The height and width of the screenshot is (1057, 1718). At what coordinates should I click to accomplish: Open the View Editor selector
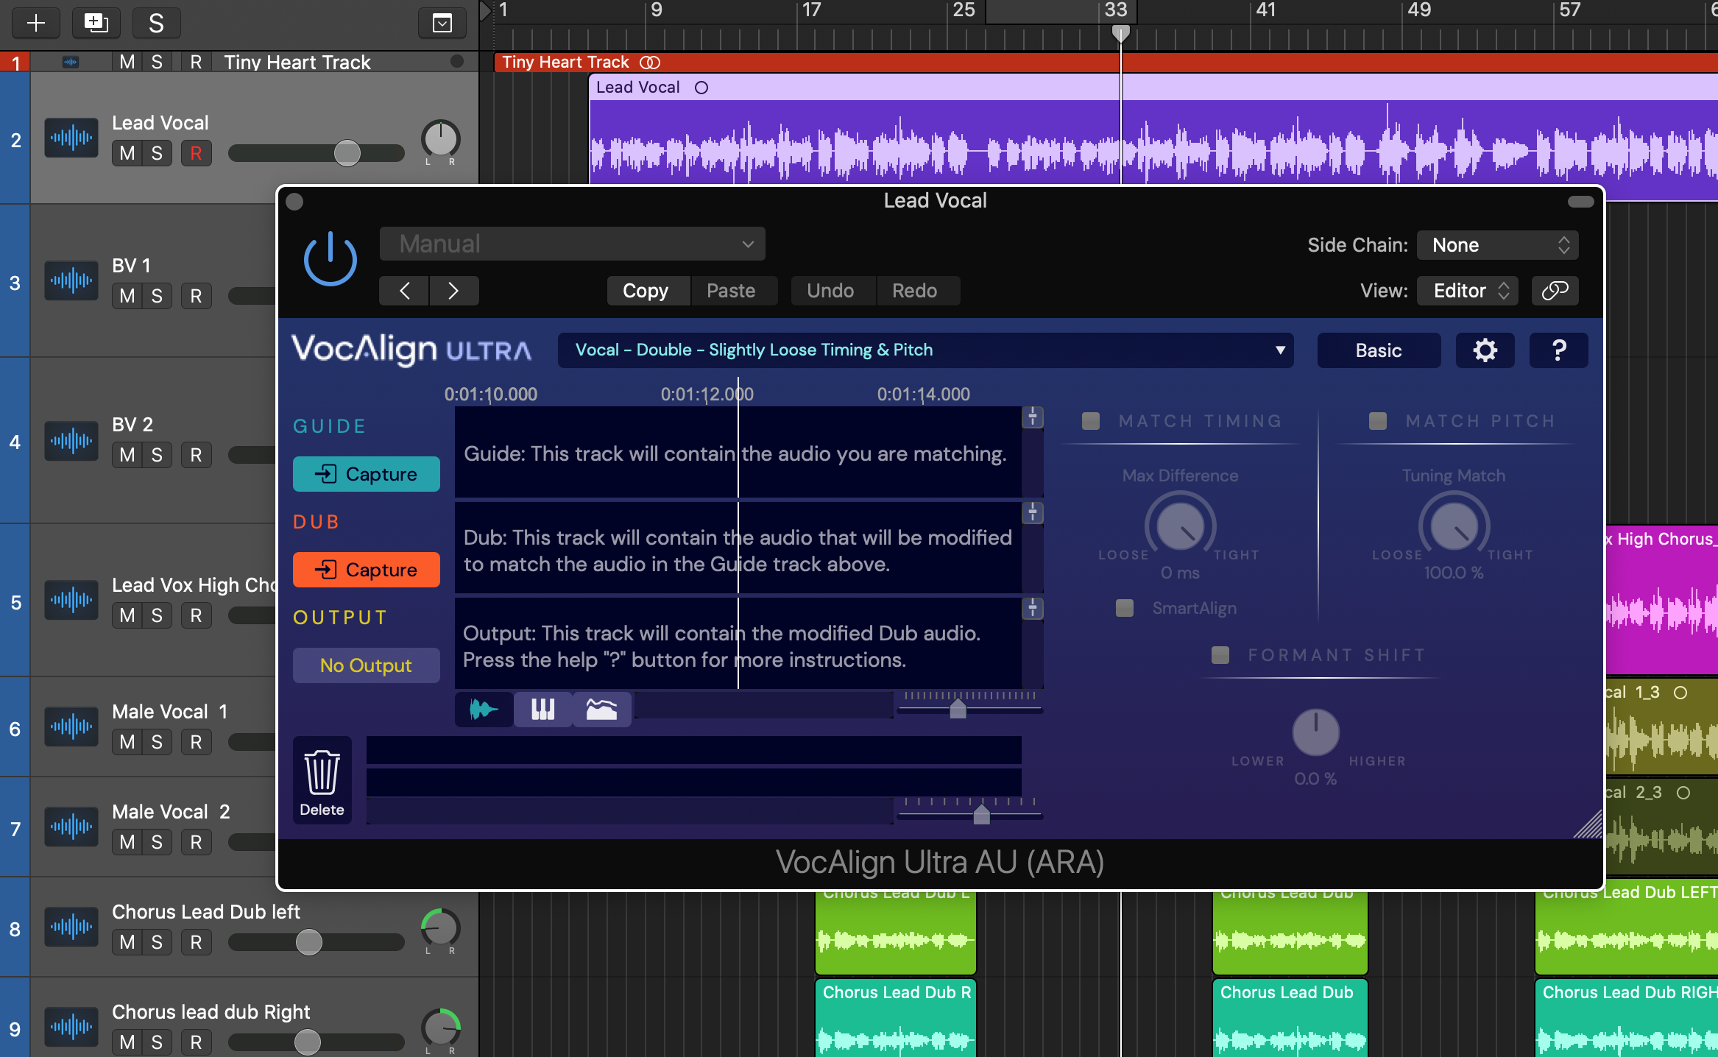(x=1467, y=291)
